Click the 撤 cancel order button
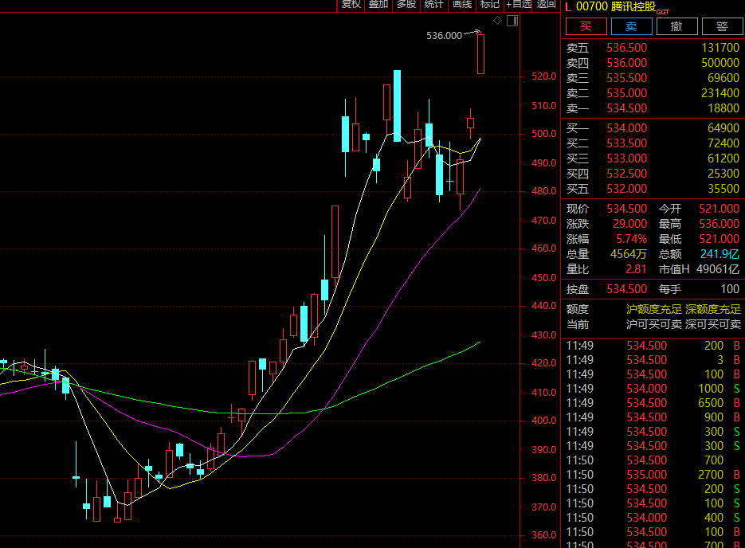This screenshot has width=745, height=548. tap(676, 26)
